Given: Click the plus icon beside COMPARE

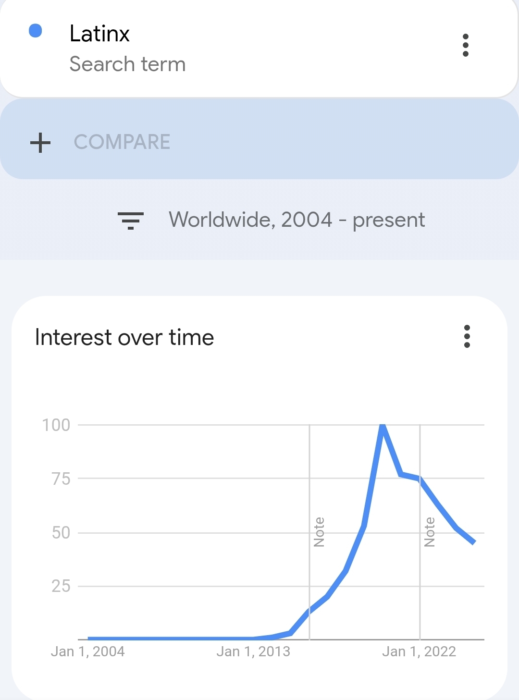Looking at the screenshot, I should pyautogui.click(x=40, y=143).
